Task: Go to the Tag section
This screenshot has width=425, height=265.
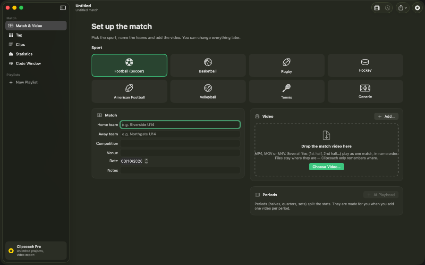Action: click(x=36, y=35)
